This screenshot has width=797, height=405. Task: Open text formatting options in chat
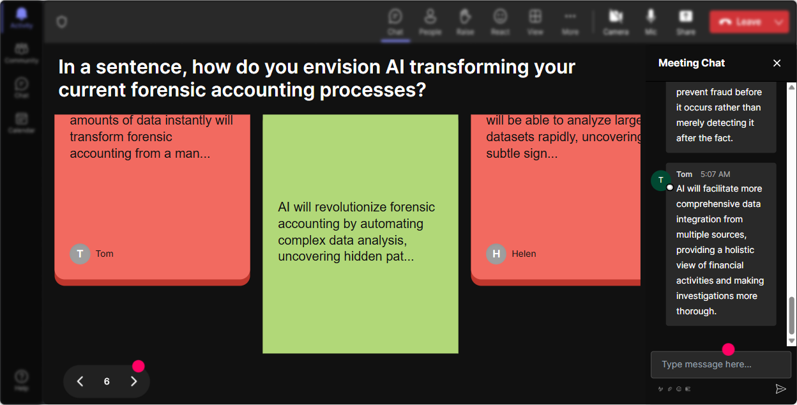tap(660, 388)
